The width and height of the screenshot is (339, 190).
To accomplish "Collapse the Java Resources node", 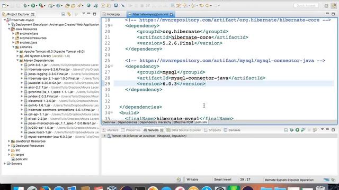I will [10, 29].
